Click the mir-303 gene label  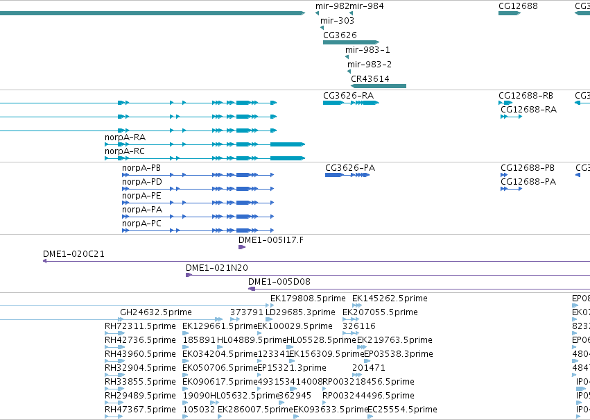coord(337,21)
